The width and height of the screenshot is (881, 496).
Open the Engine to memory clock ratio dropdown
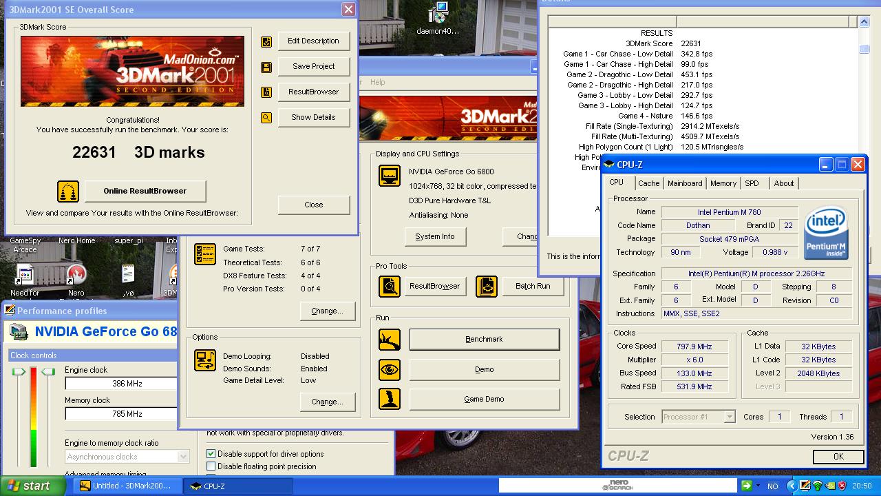[183, 457]
